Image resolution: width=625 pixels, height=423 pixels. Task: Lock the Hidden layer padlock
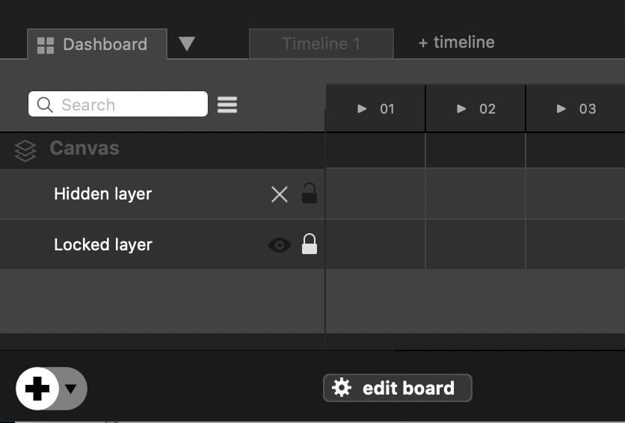click(310, 194)
